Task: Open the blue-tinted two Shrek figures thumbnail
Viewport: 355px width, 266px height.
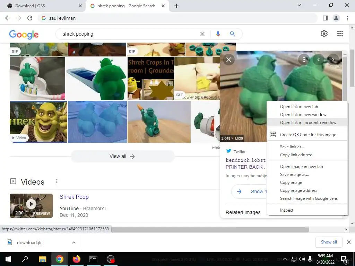Action: click(97, 122)
